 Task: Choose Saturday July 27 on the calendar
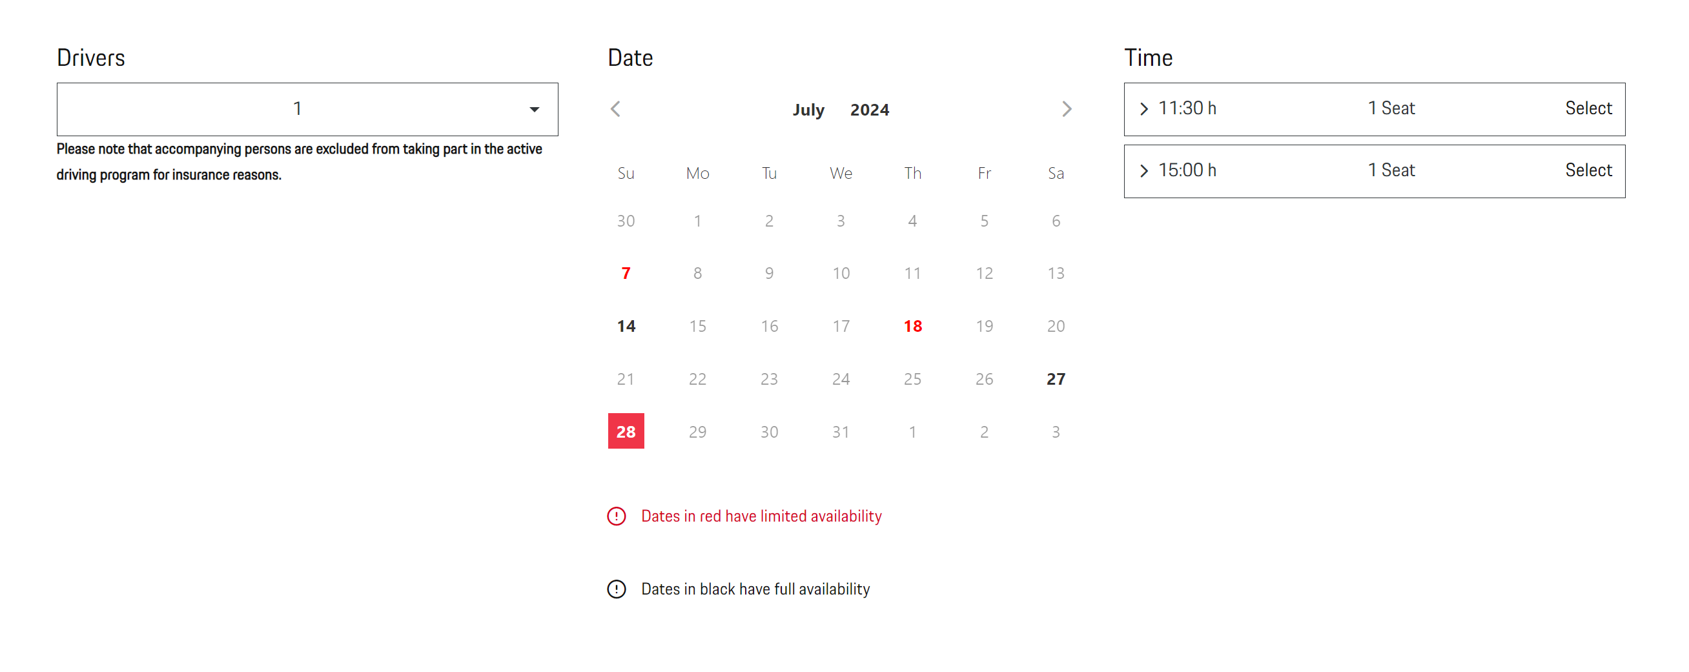[1056, 379]
